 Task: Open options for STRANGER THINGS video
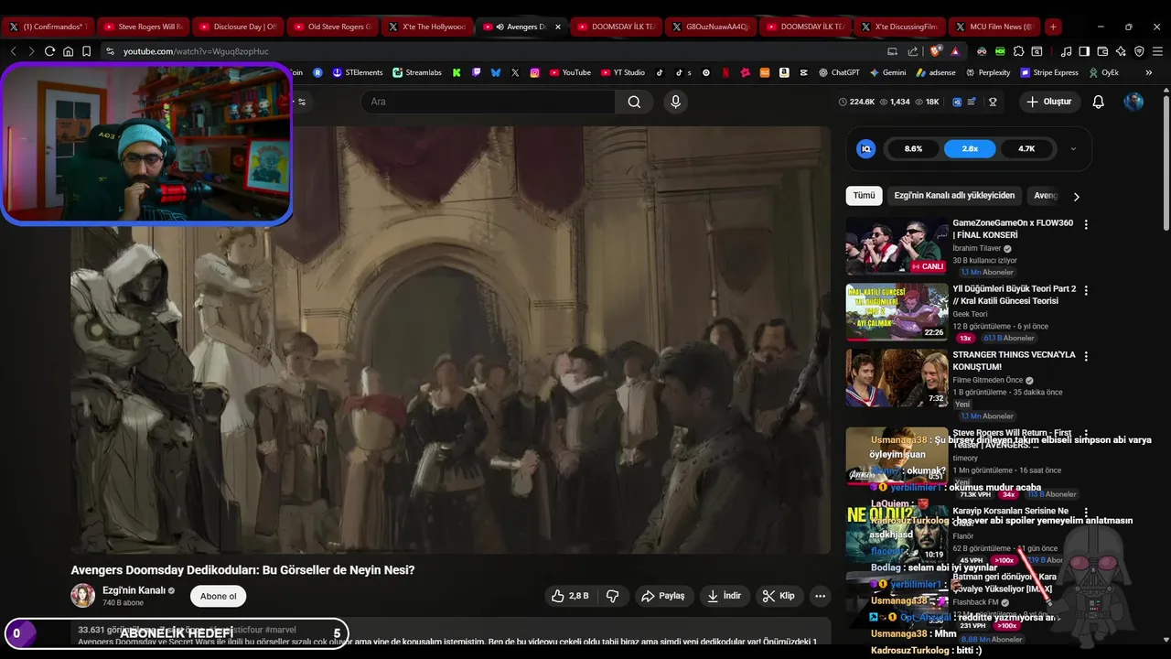(x=1086, y=356)
